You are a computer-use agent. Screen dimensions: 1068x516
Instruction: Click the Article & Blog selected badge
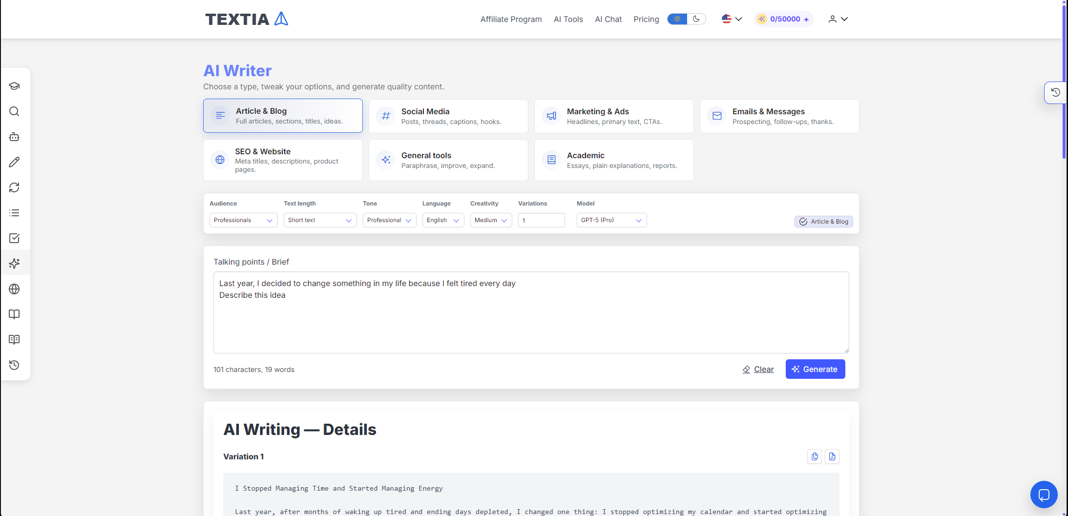[824, 222]
